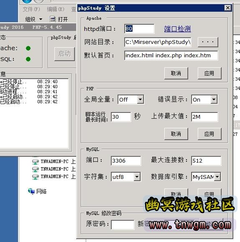
Task: Click the 原密码 old password field
Action: point(123,224)
